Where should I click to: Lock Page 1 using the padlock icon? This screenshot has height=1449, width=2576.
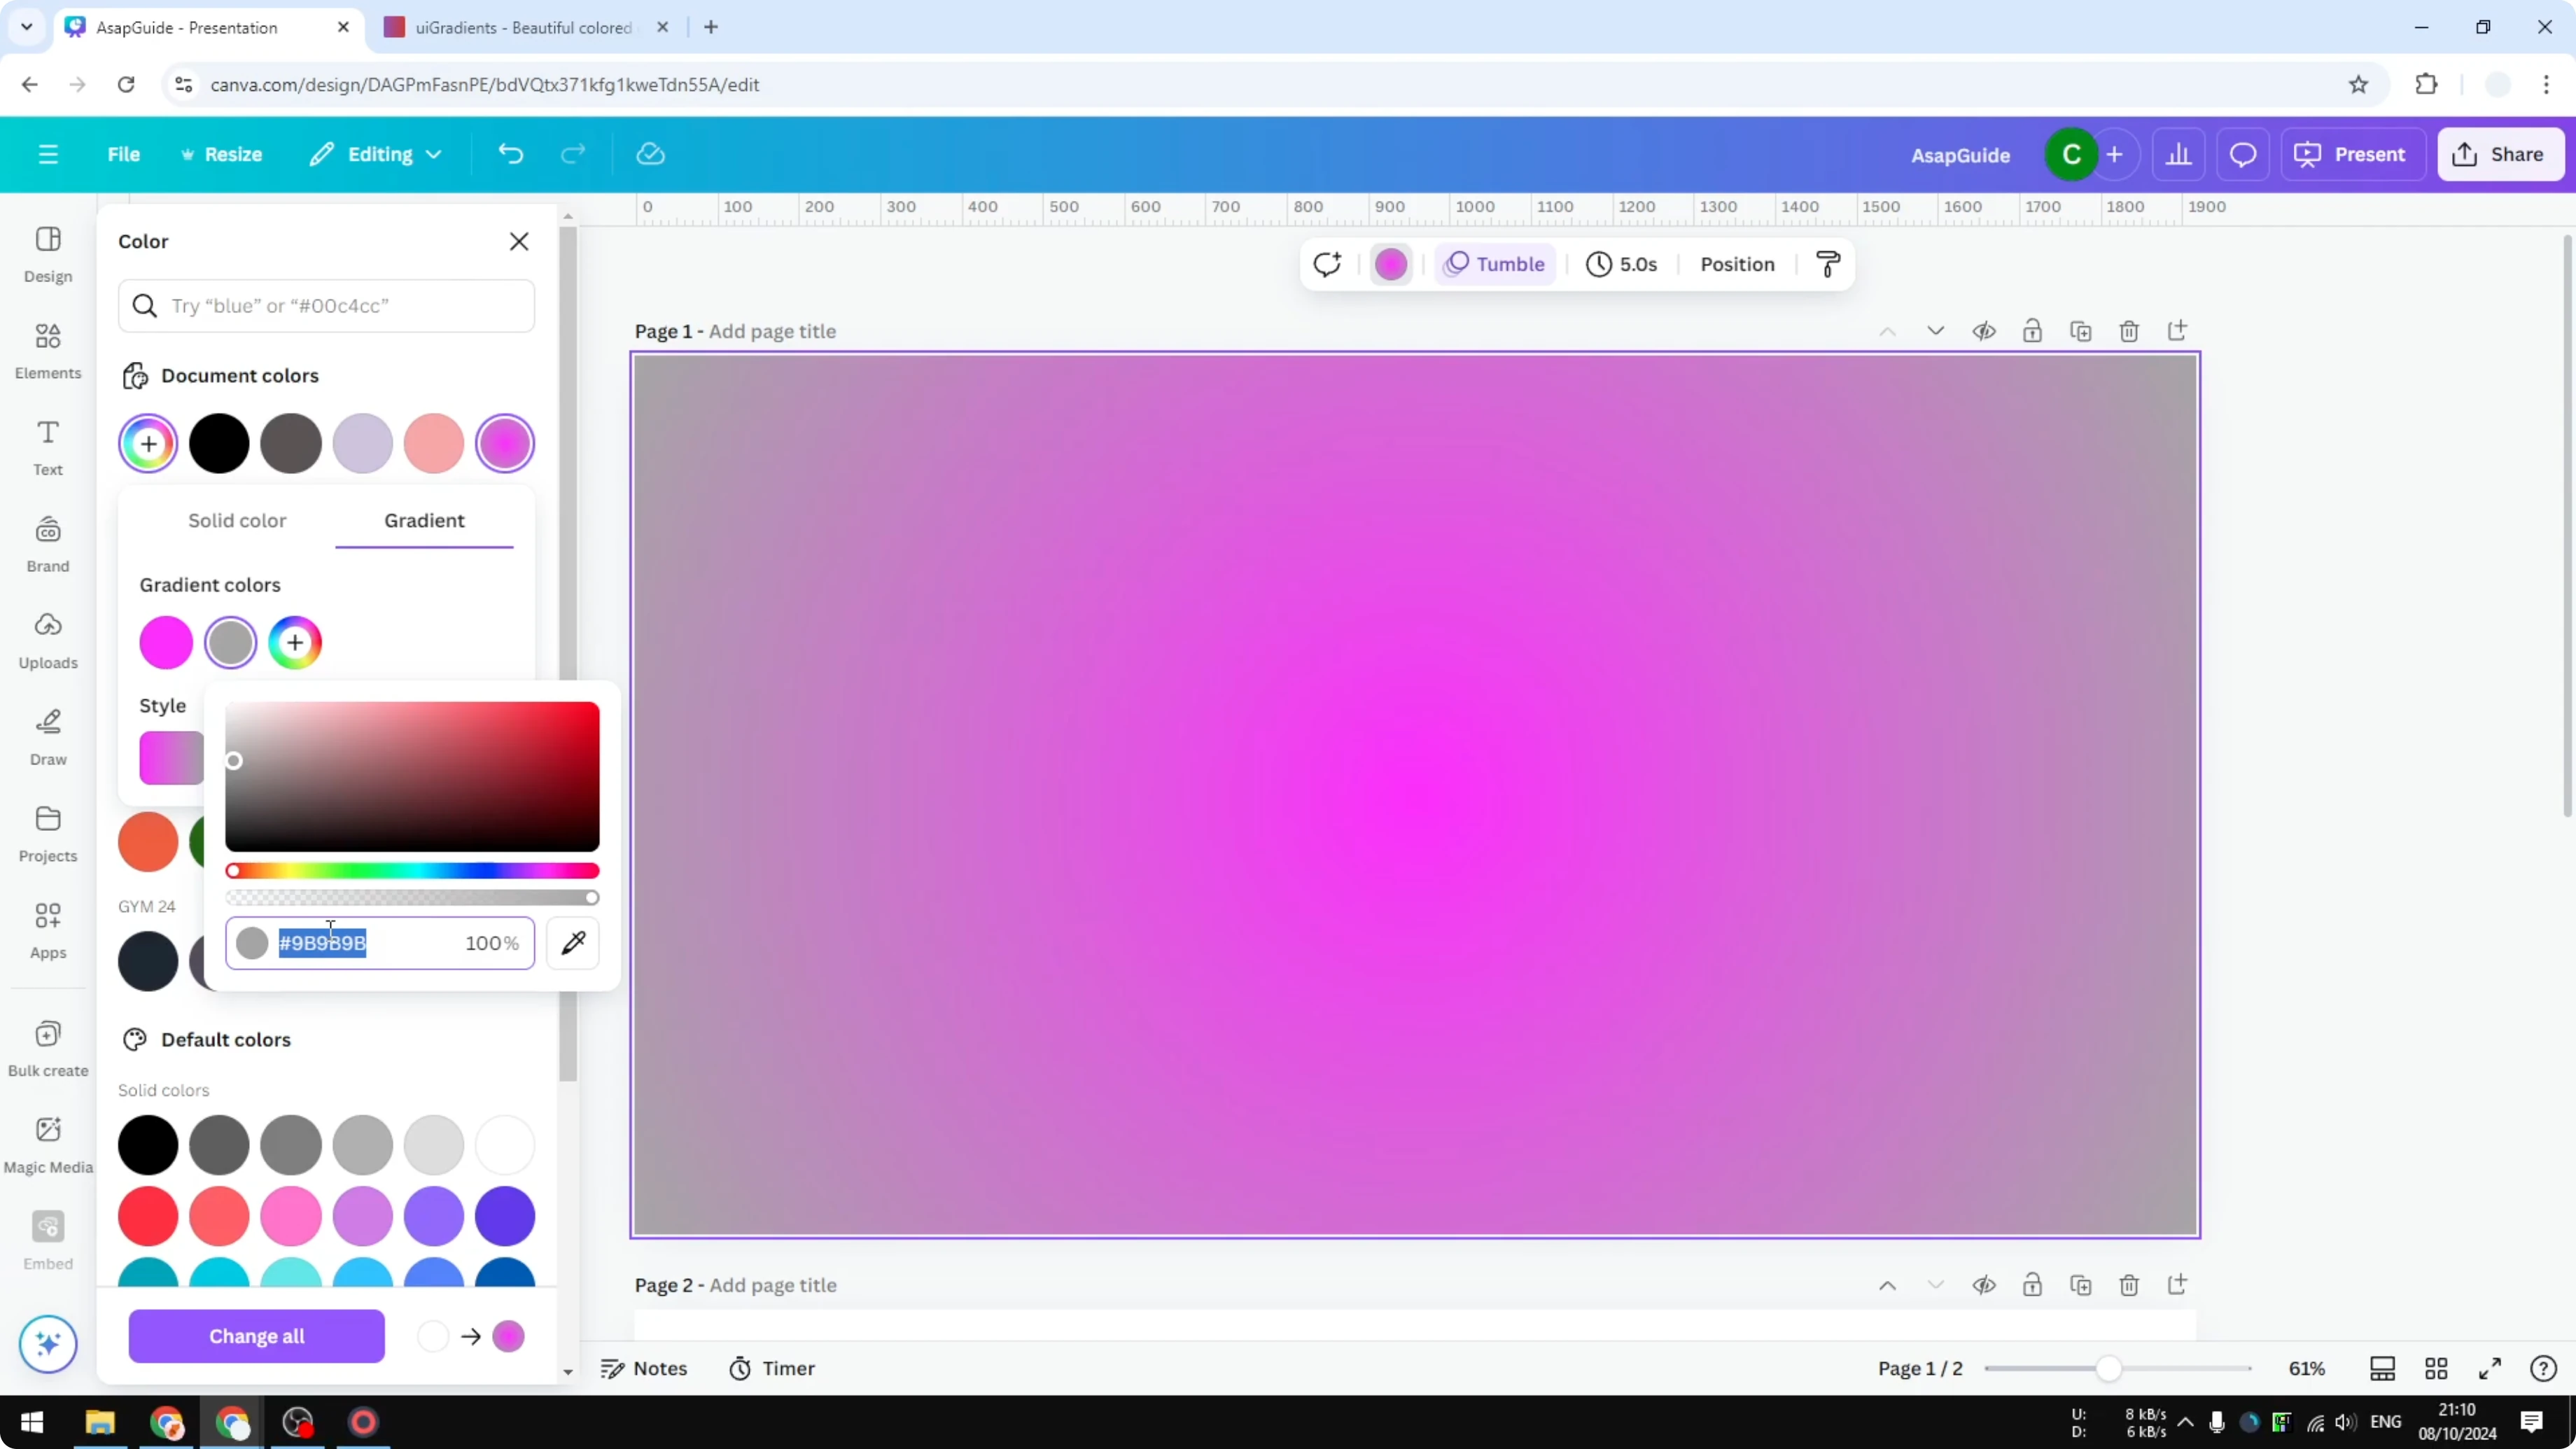tap(2032, 331)
